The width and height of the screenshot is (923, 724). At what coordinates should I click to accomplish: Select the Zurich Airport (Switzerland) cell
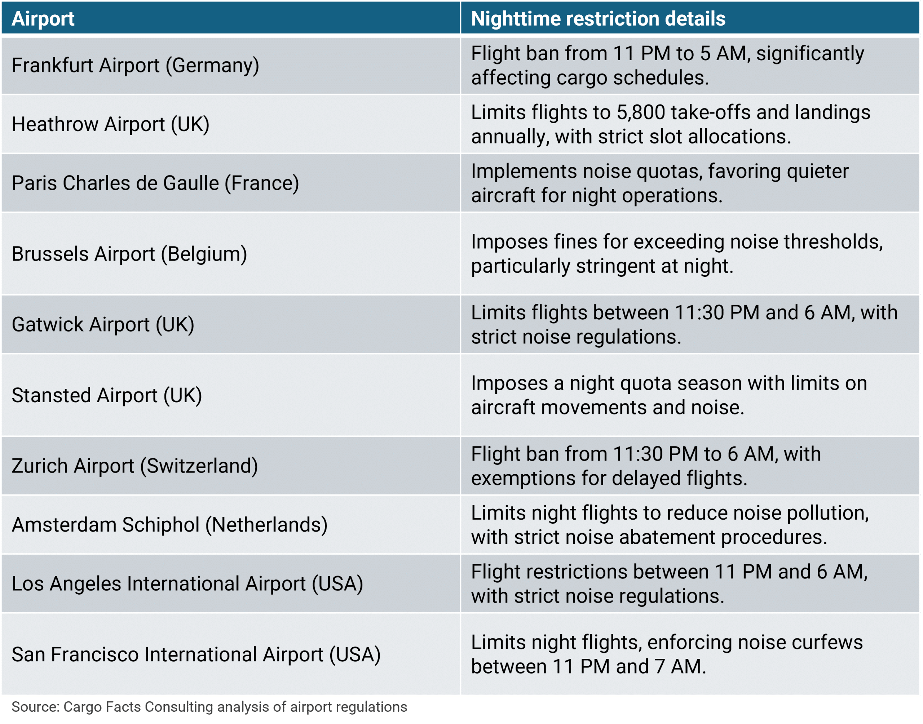coord(231,466)
